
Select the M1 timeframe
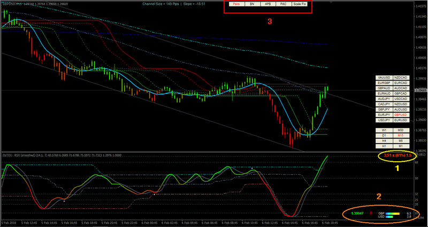(x=401, y=146)
